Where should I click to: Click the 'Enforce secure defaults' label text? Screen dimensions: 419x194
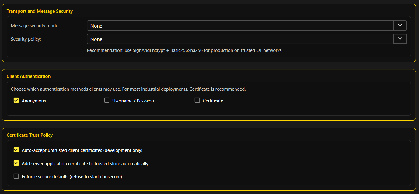pyautogui.click(x=72, y=176)
